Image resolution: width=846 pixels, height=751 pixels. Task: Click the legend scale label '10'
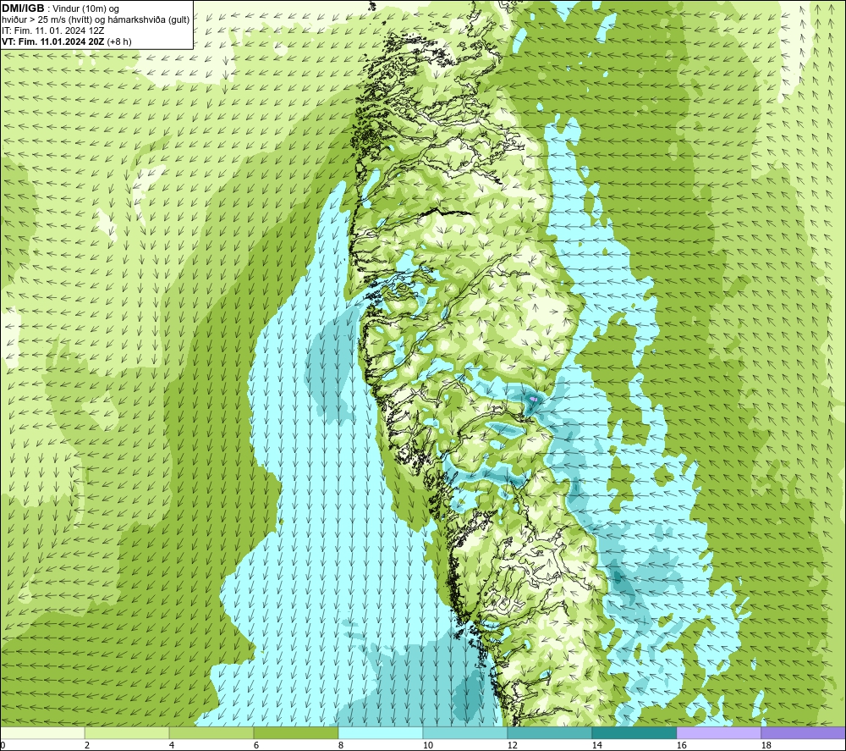pos(427,745)
